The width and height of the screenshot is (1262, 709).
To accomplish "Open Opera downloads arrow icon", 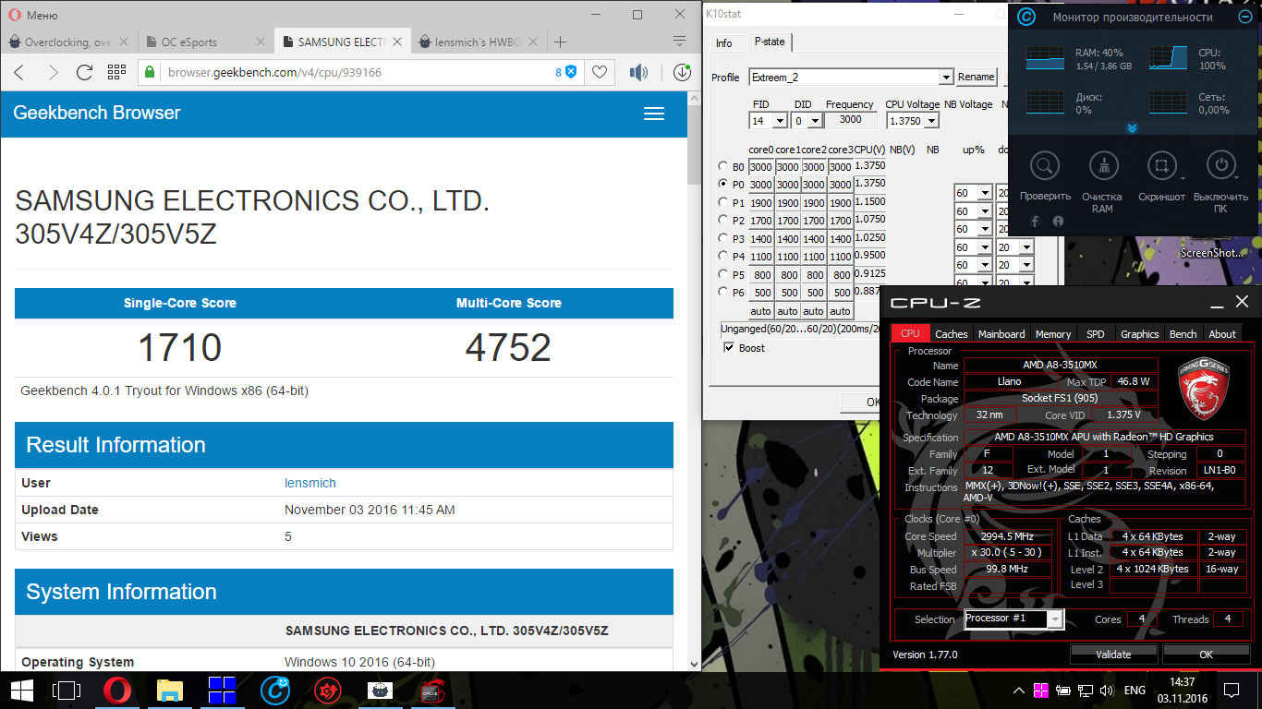I will (x=682, y=72).
